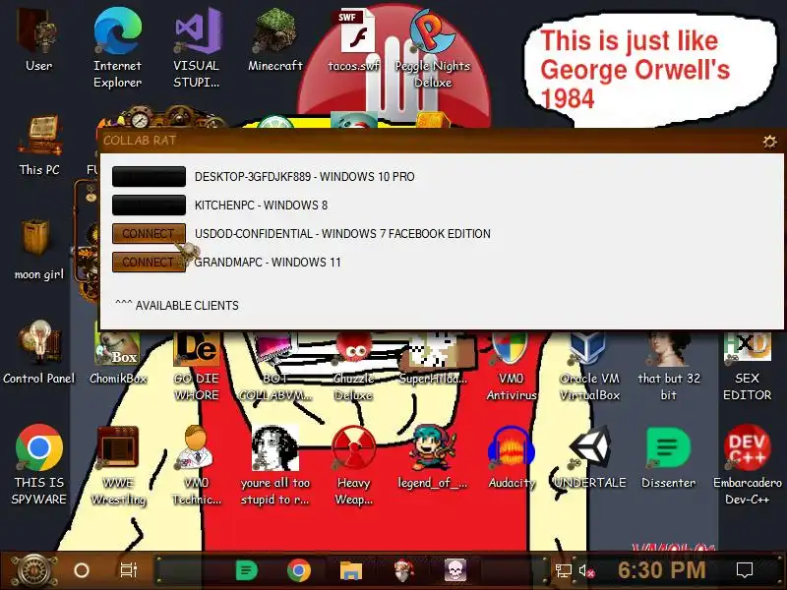Launch the Audacity desktop shortcut
Viewport: 787px width, 590px height.
[x=511, y=456]
